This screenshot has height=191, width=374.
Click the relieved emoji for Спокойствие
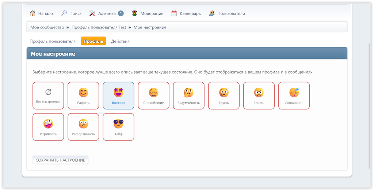coord(154,93)
